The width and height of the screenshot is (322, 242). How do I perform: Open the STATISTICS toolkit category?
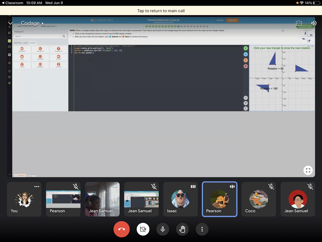40,49
